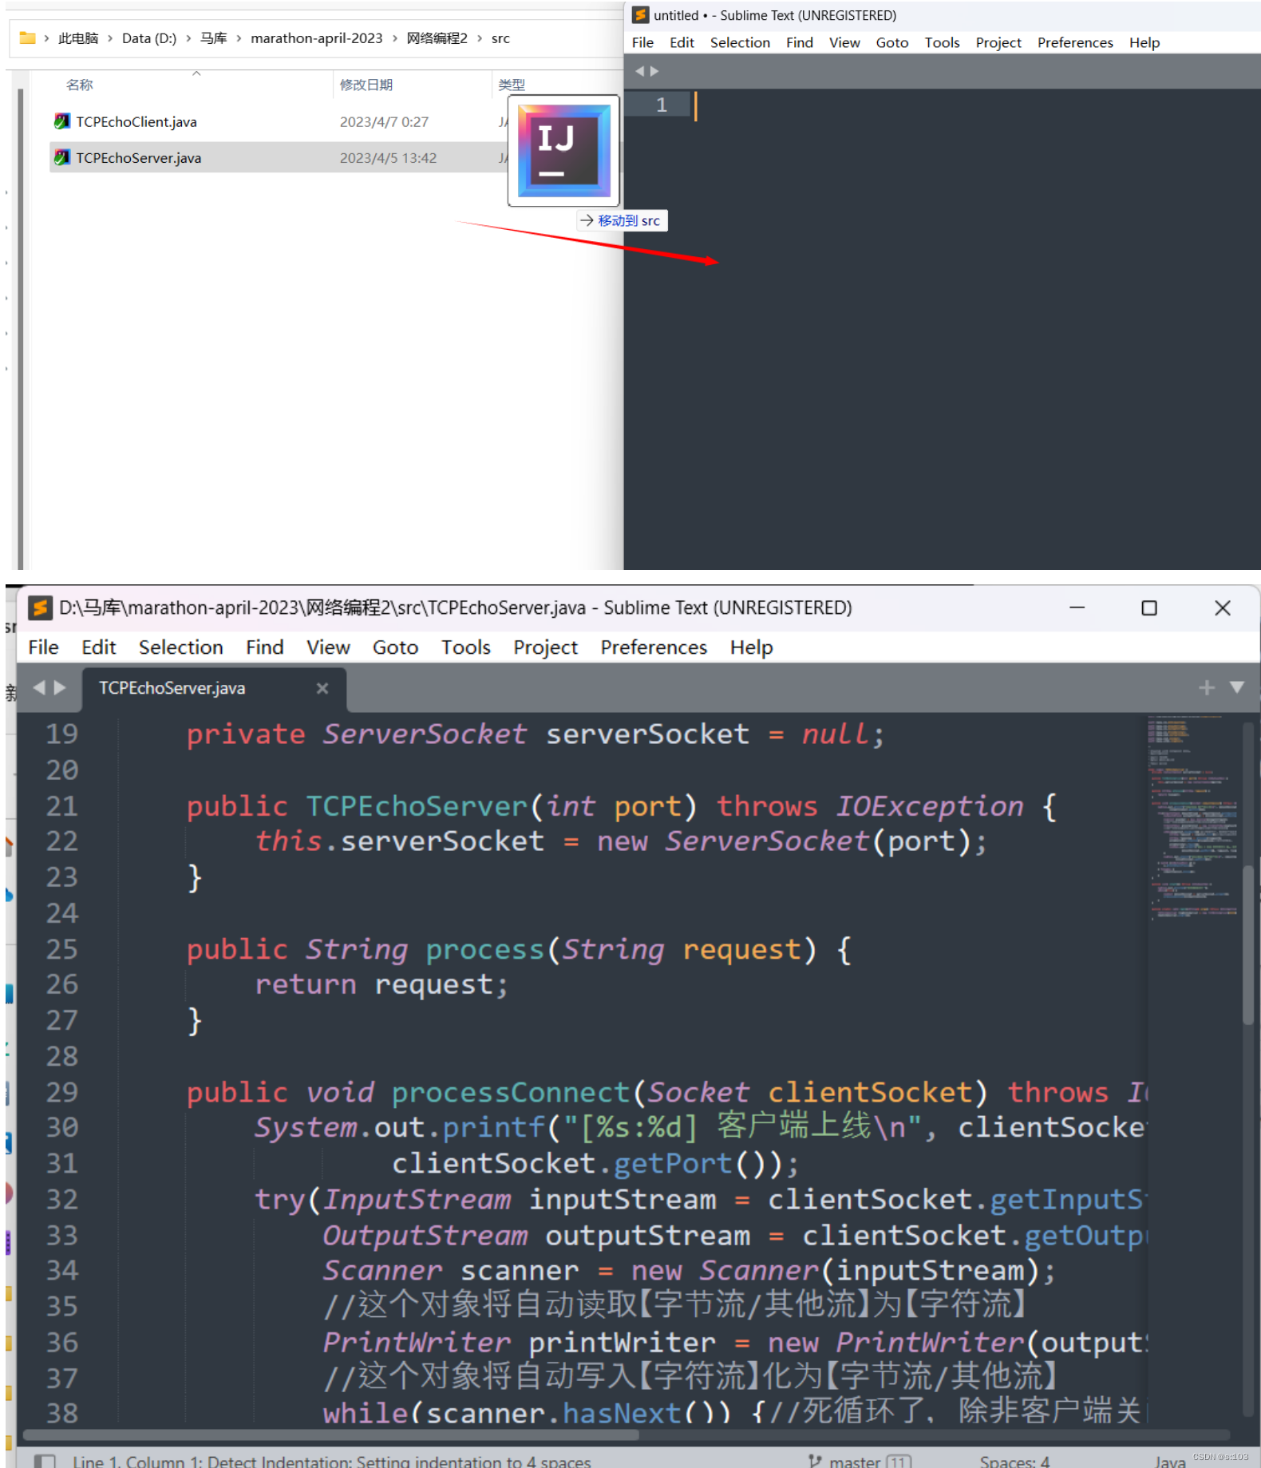Expand chevron after Data (D:) in breadcrumb
1261x1468 pixels.
pyautogui.click(x=188, y=38)
